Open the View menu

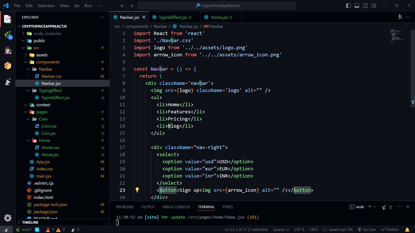[x=64, y=6]
